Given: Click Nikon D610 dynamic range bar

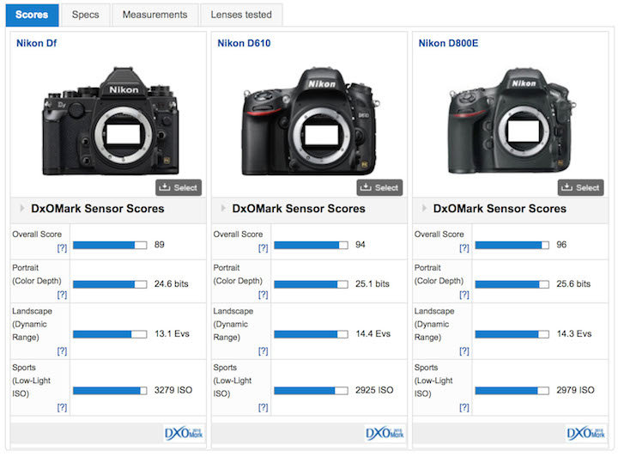Looking at the screenshot, I should 311,334.
